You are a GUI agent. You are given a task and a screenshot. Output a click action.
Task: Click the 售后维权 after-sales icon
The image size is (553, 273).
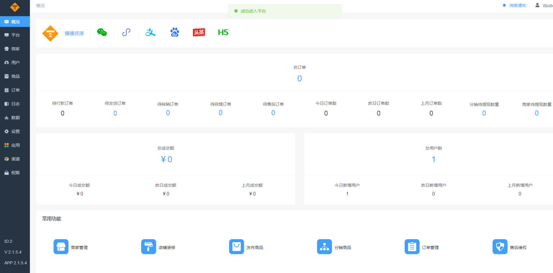click(500, 247)
